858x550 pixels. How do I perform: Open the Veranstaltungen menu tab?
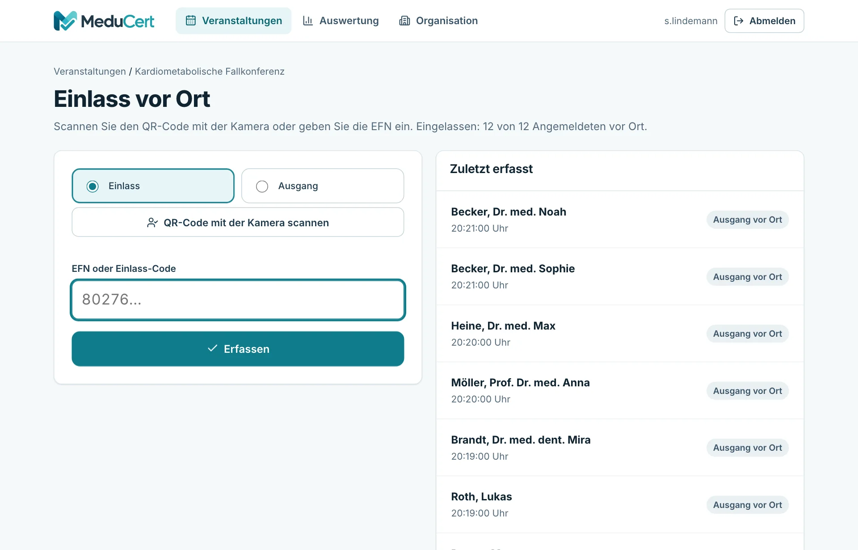coord(233,21)
